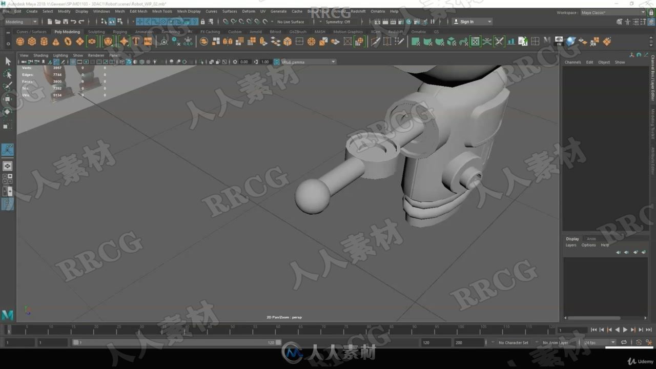Select the Move tool in toolbox
This screenshot has height=369, width=656.
8,99
